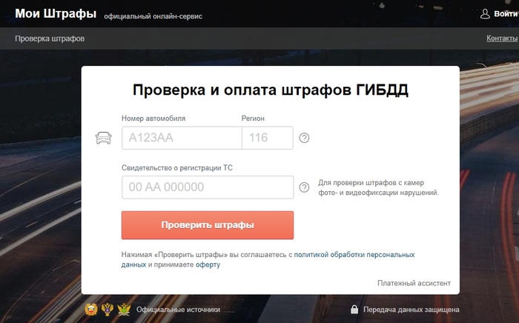
Task: Click the официальный онлайн-сервис tagline
Action: [x=153, y=16]
